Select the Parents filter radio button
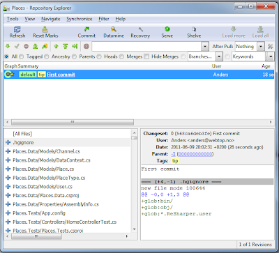Viewport: 279px width, 253px height. (74, 56)
